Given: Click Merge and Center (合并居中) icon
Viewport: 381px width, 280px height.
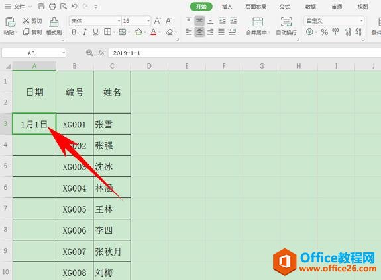Looking at the screenshot, I should (x=258, y=22).
